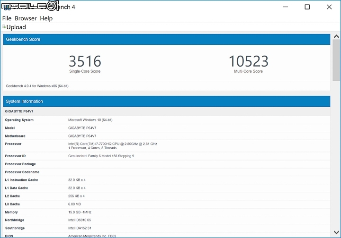The height and width of the screenshot is (238, 341).
Task: Click '1 Processor, 4 Cores, 8 Threads'
Action: coord(92,148)
